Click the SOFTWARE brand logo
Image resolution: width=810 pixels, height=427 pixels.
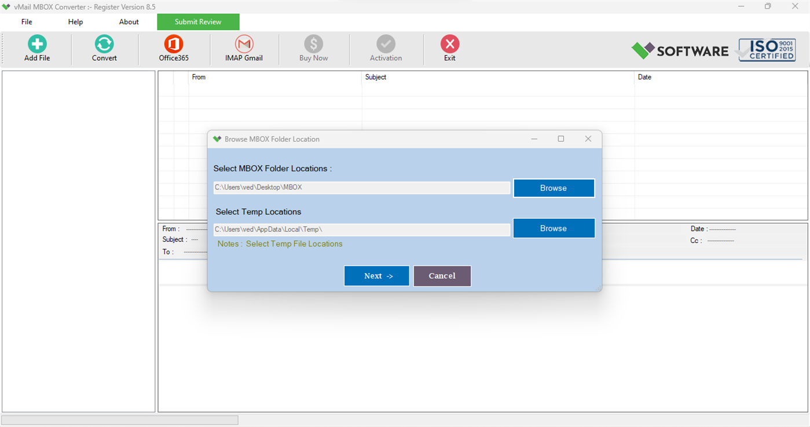pyautogui.click(x=680, y=50)
